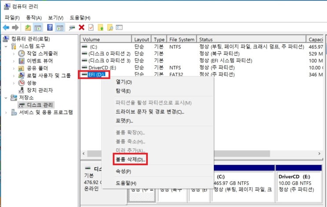The width and height of the screenshot is (327, 207).
Task: Toggle the Show/Hide Action Pane icon
Action: coord(60,27)
